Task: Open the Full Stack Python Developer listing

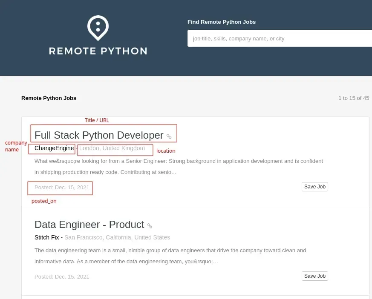Action: click(99, 135)
